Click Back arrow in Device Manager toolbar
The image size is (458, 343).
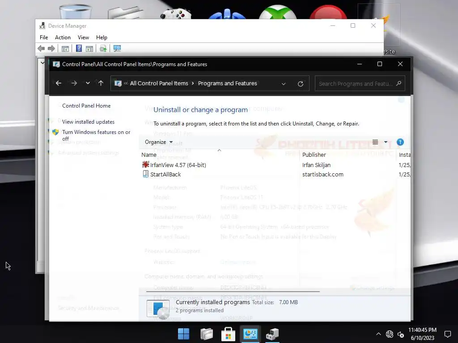click(41, 48)
